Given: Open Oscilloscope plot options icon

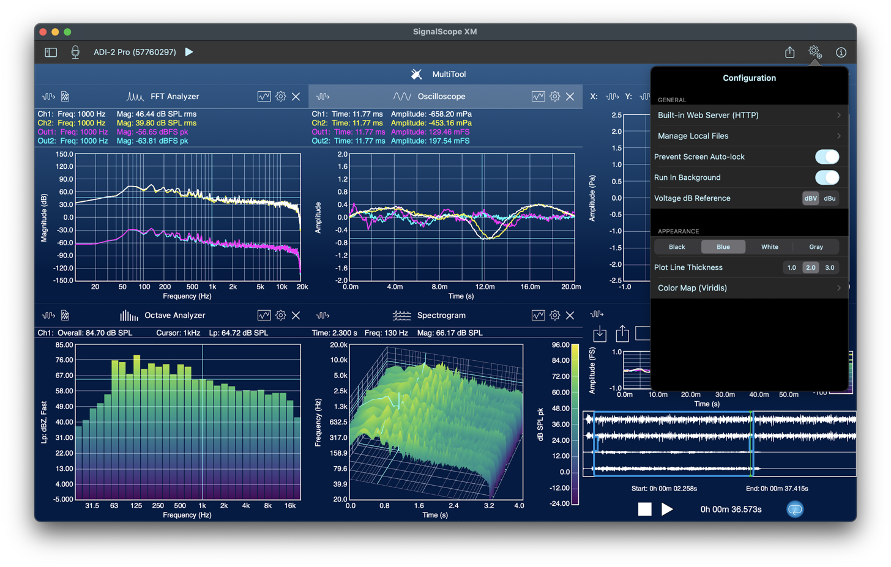Looking at the screenshot, I should [538, 97].
